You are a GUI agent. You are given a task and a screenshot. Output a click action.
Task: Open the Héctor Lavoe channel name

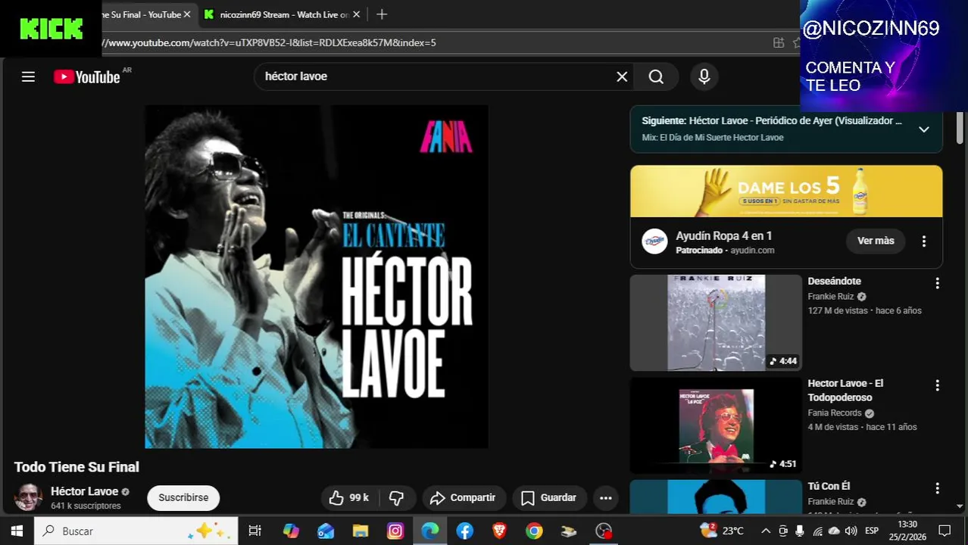[x=84, y=491]
